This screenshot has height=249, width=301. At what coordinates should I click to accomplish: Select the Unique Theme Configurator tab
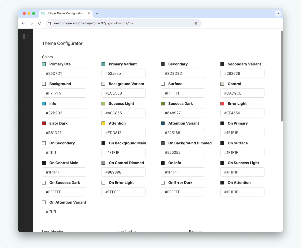click(64, 13)
